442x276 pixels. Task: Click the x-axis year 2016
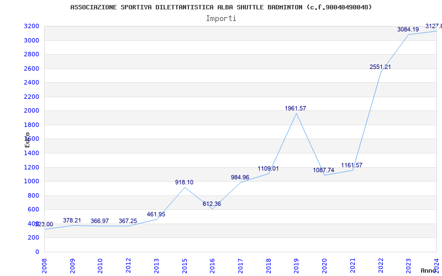213,266
